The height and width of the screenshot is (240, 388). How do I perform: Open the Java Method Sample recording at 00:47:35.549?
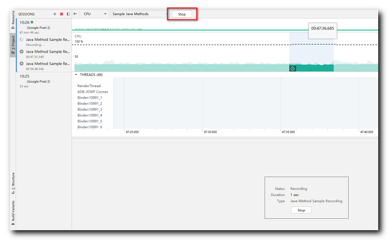[44, 54]
